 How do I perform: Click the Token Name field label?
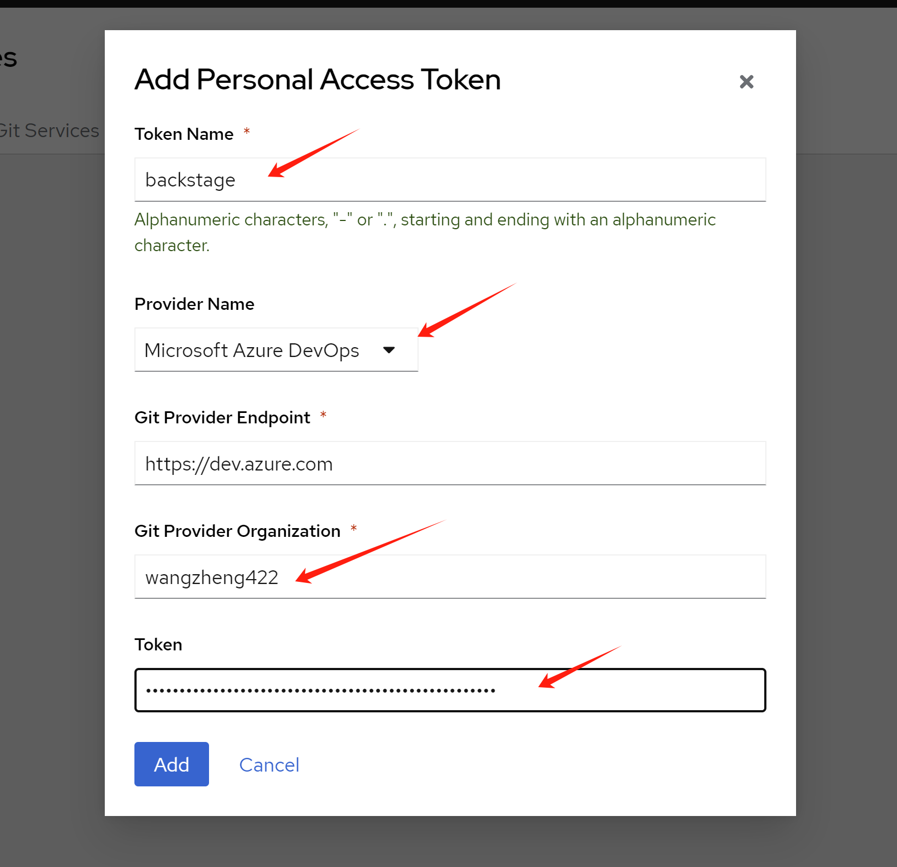coord(184,134)
